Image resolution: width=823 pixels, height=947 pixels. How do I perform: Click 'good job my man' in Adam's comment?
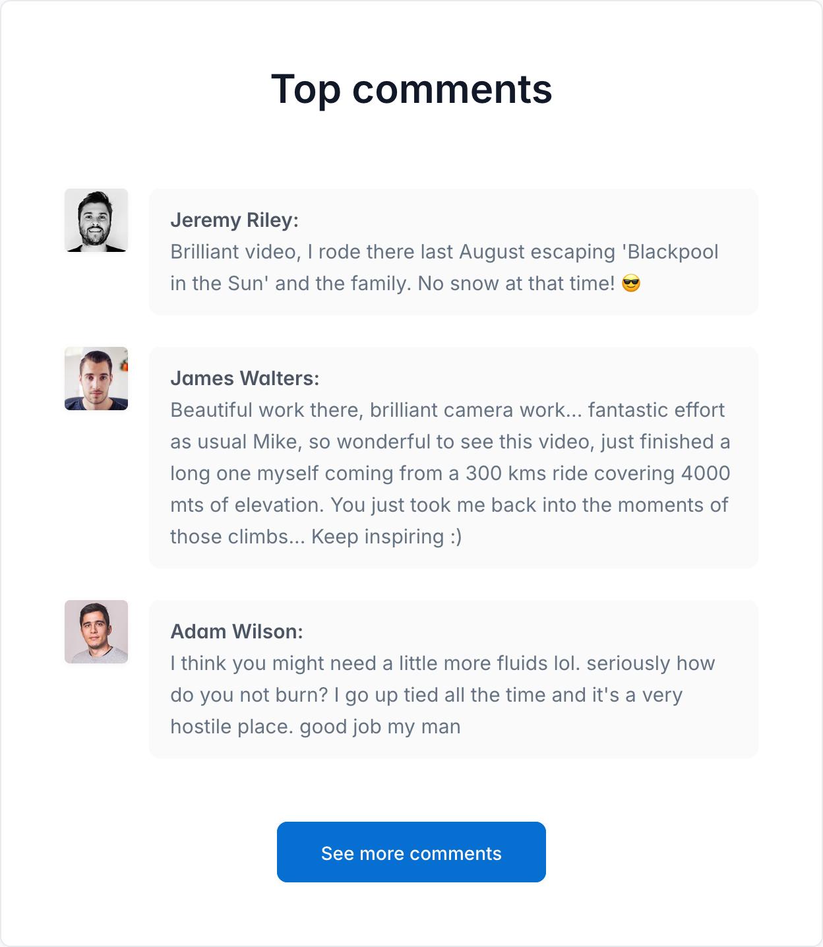(380, 727)
